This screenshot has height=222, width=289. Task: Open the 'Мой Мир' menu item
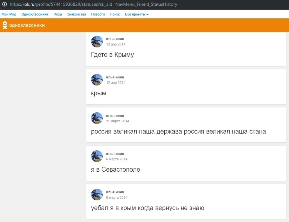click(x=9, y=15)
